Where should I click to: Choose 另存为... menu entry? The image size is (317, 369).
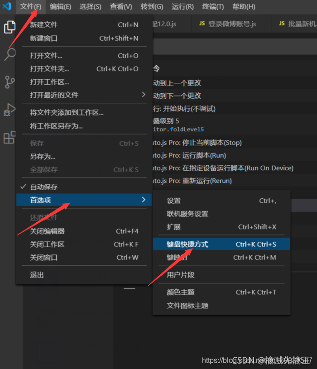(84, 157)
